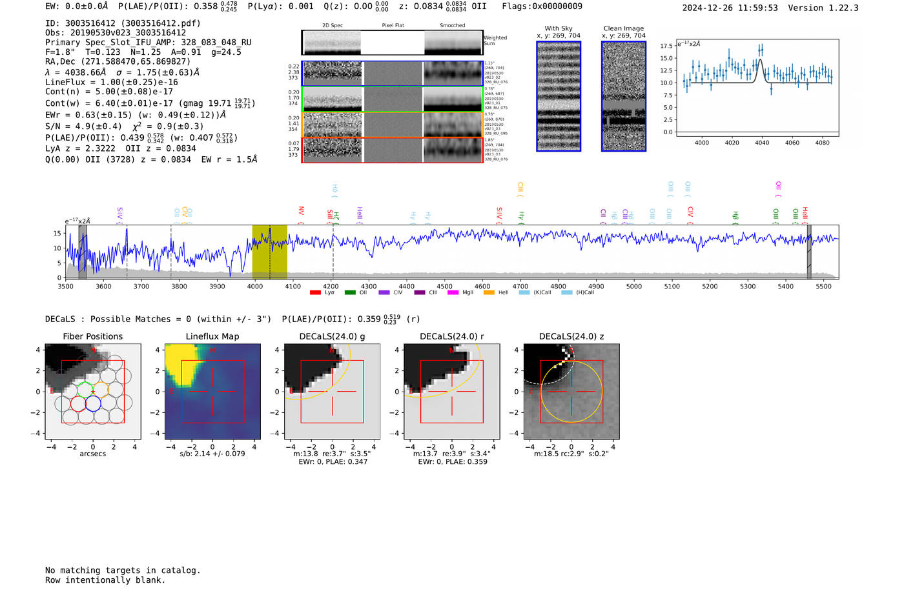Click the Weighted Sum 2D spectrum row
The height and width of the screenshot is (615, 904).
tap(393, 43)
